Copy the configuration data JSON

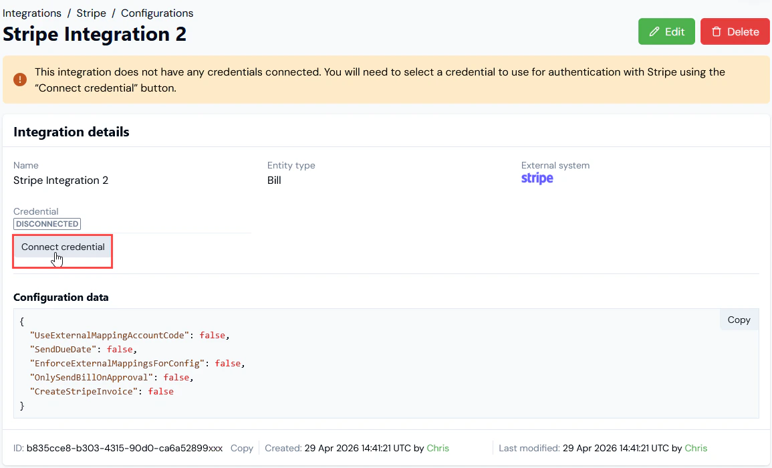point(739,320)
